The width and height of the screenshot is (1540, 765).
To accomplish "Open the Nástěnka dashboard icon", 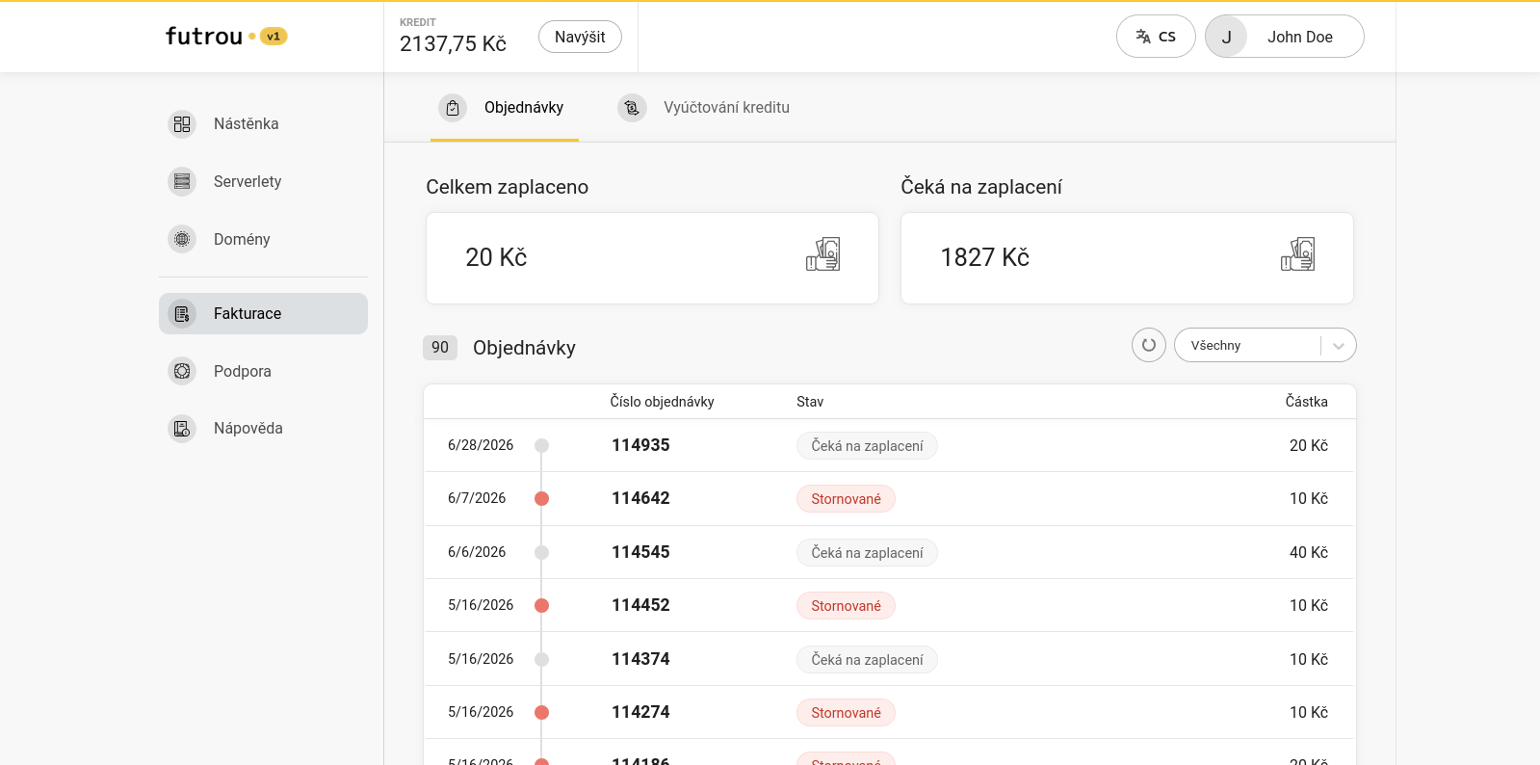I will coord(182,124).
